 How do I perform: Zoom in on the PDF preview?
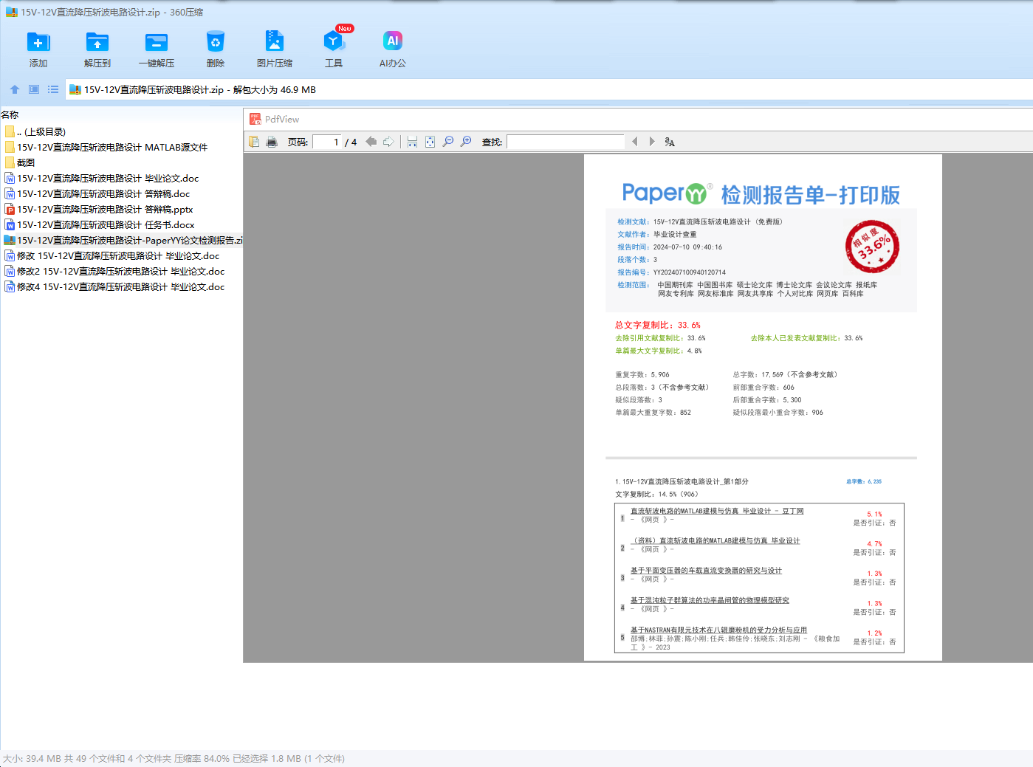point(466,142)
